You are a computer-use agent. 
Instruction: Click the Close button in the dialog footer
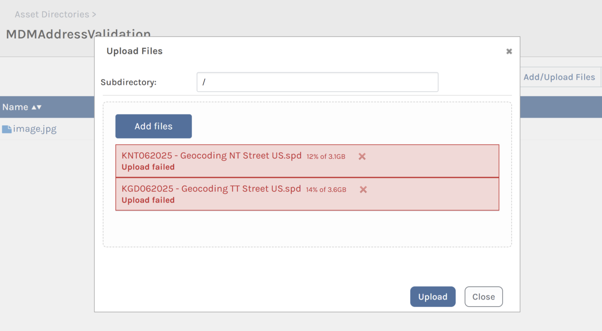click(x=483, y=297)
